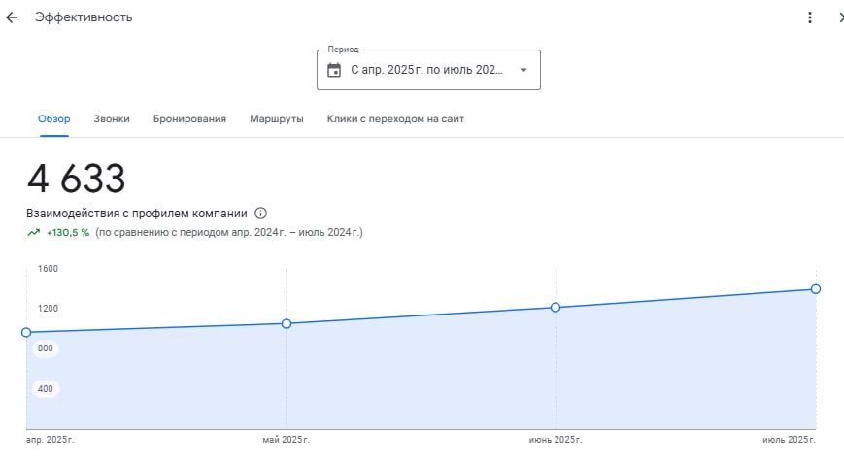Viewport: 844px width, 464px height.
Task: Switch to the Звонки tab
Action: [112, 118]
